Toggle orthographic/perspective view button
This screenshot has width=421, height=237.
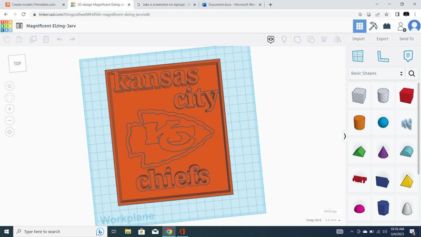[9, 132]
